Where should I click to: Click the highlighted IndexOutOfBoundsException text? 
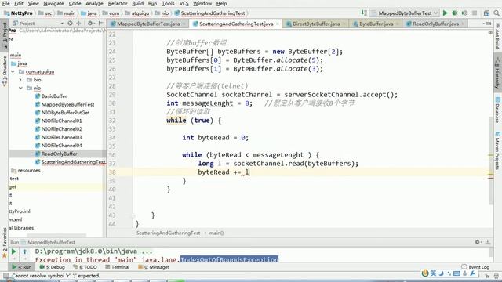(229, 259)
